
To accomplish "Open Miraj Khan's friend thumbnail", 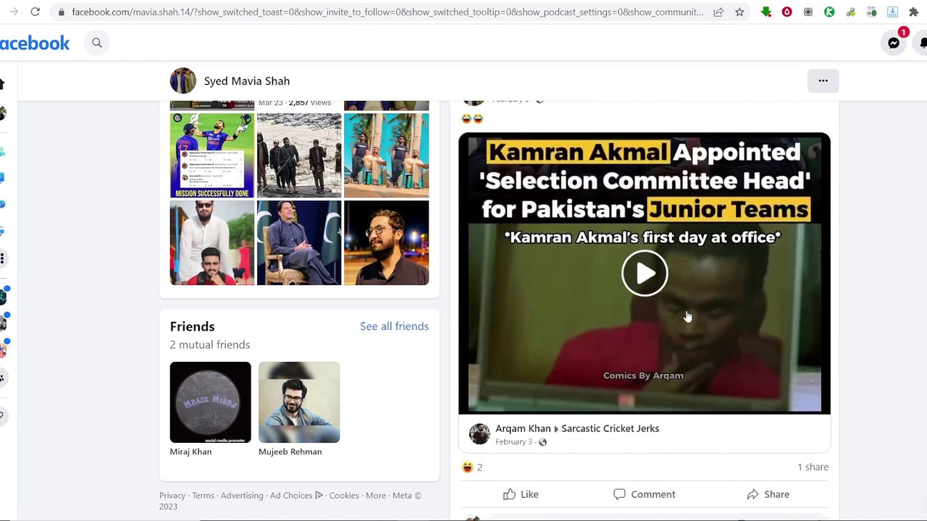I will point(211,402).
